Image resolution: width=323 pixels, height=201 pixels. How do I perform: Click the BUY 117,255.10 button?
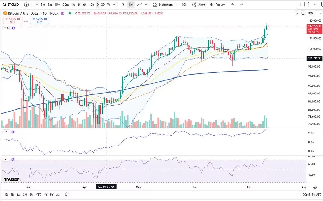coord(40,20)
